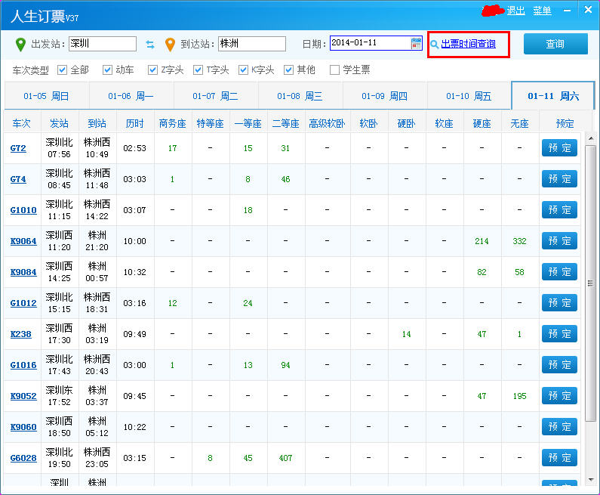Image resolution: width=600 pixels, height=495 pixels.
Task: Book train K9064 with 预定 button
Action: click(559, 241)
